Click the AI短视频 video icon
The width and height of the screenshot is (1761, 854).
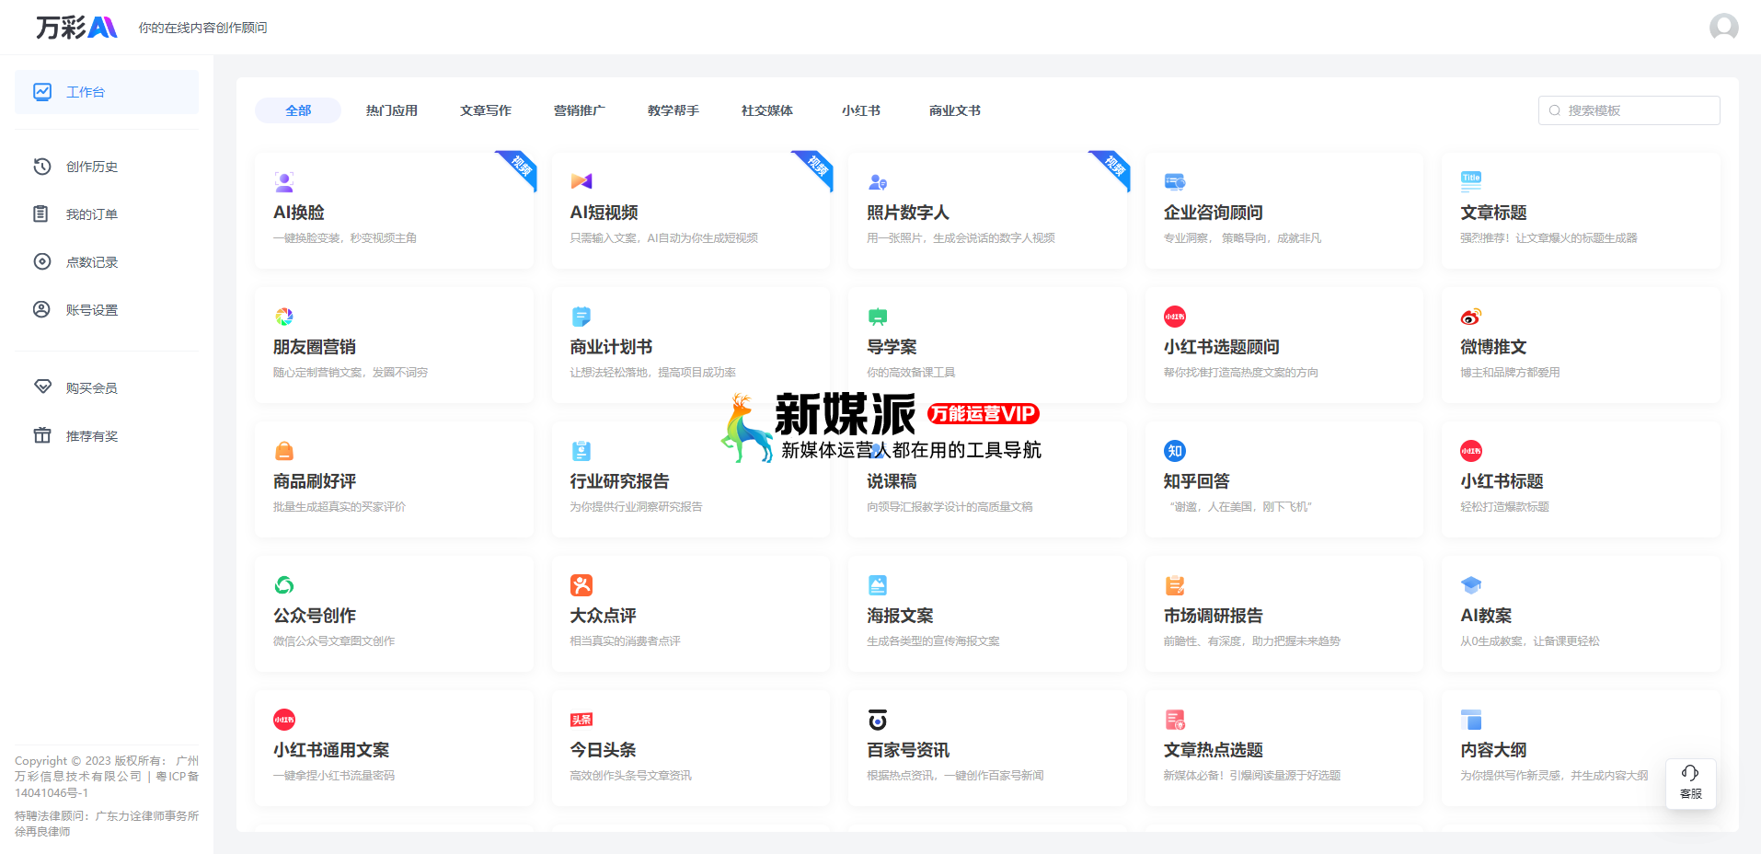[581, 181]
